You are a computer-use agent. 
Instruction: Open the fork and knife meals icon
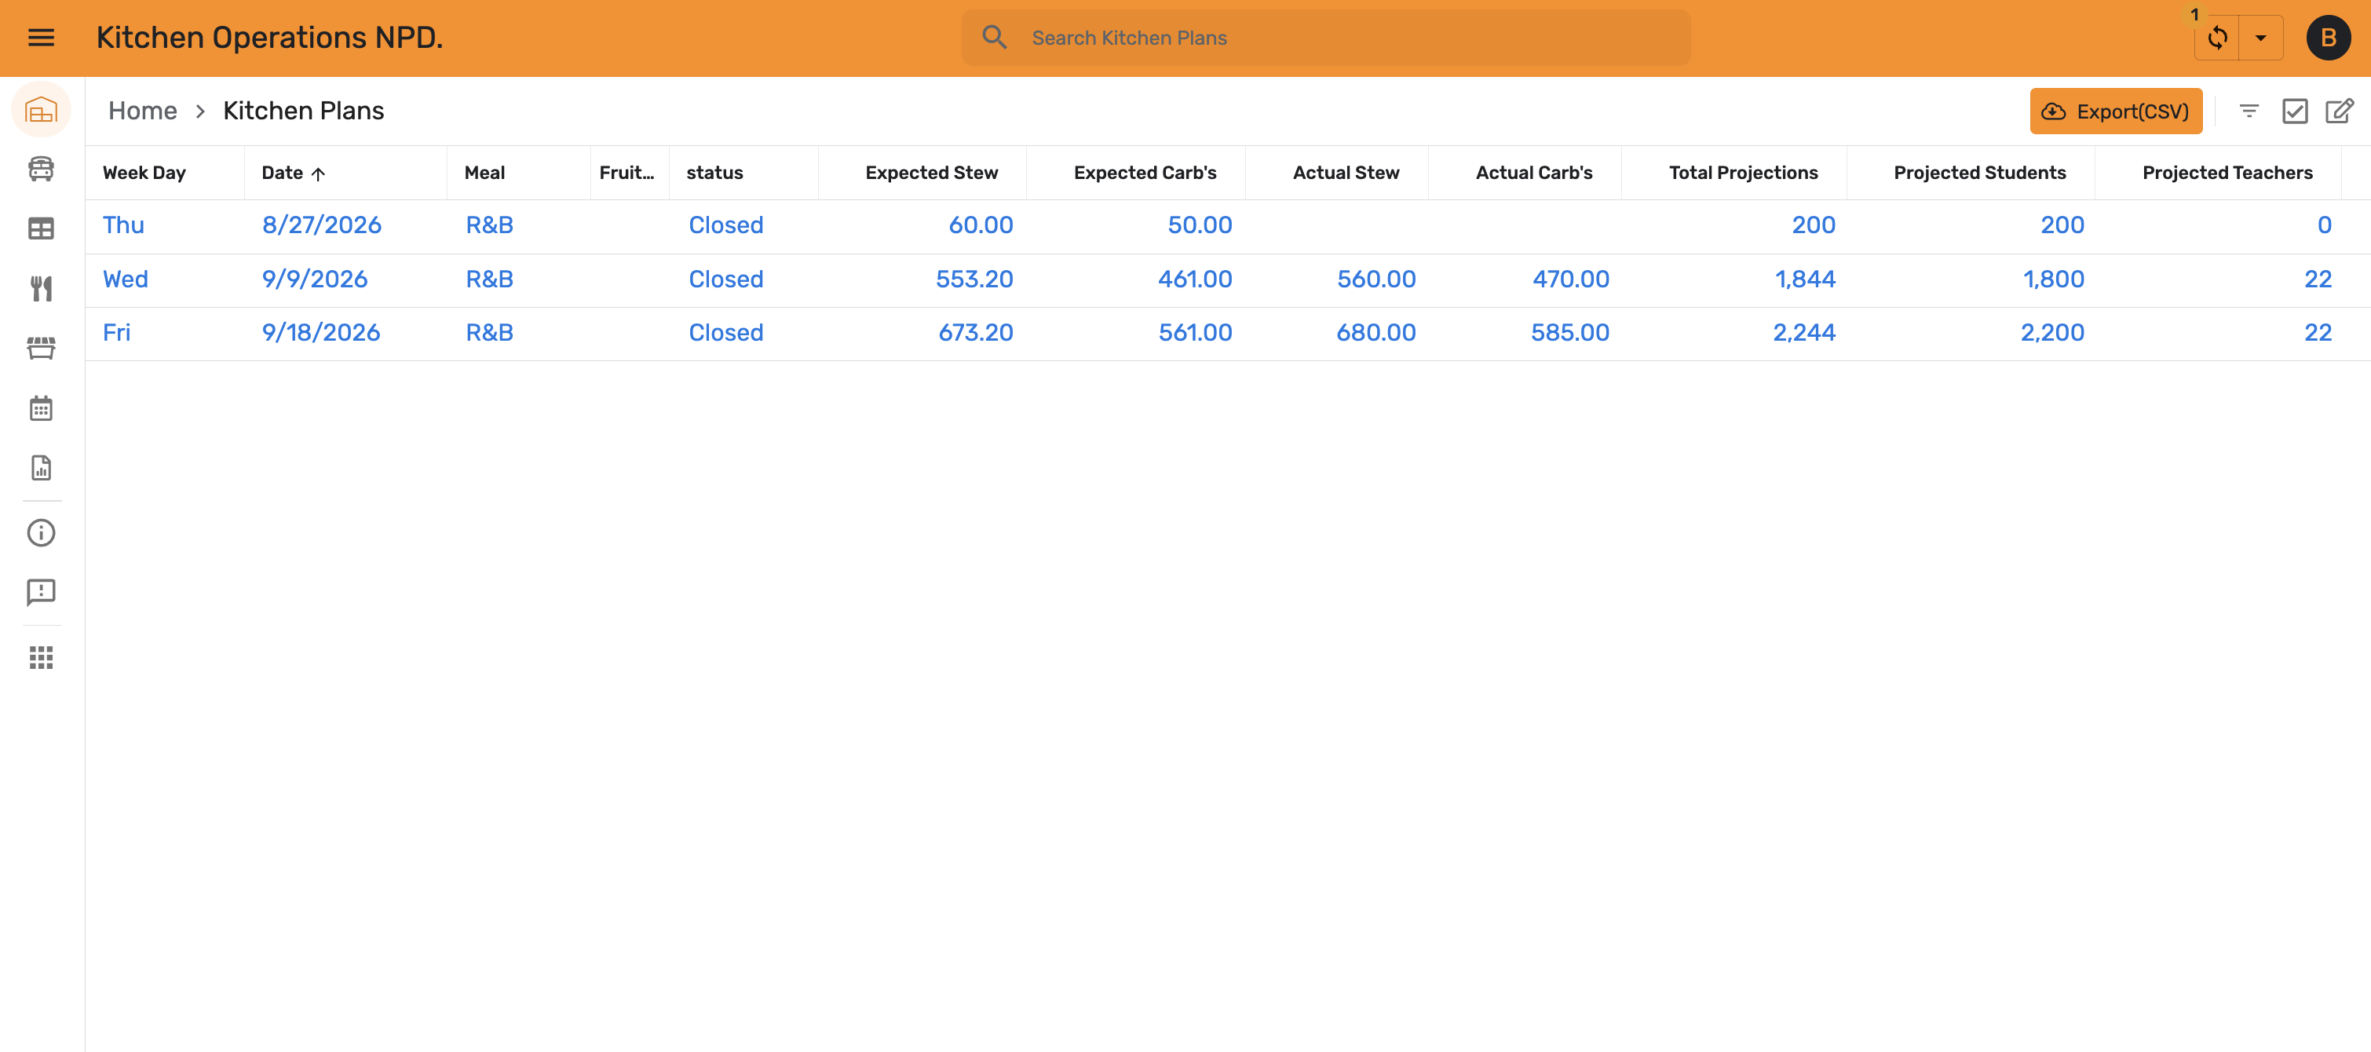click(42, 288)
